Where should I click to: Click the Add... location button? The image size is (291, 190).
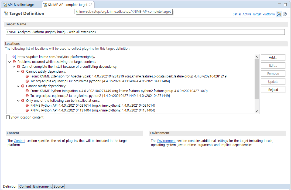273,57
